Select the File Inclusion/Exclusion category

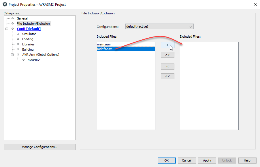point(33,24)
